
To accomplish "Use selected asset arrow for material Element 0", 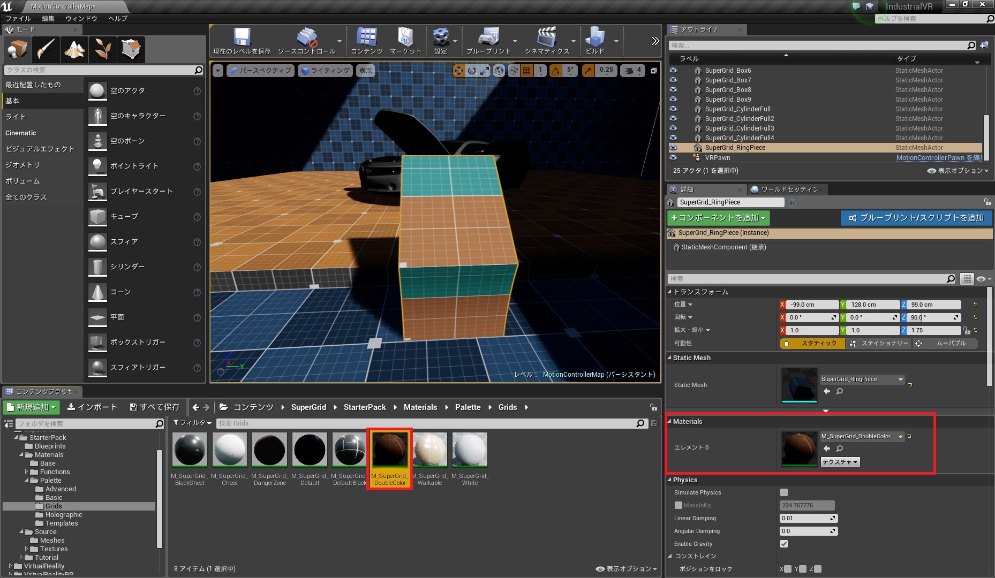I will (826, 448).
